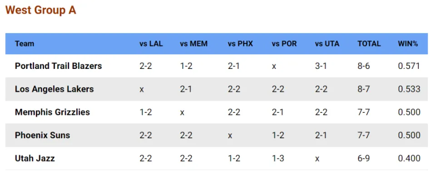436x174 pixels.
Task: Select Utah's 6-9 total record
Action: (x=364, y=158)
